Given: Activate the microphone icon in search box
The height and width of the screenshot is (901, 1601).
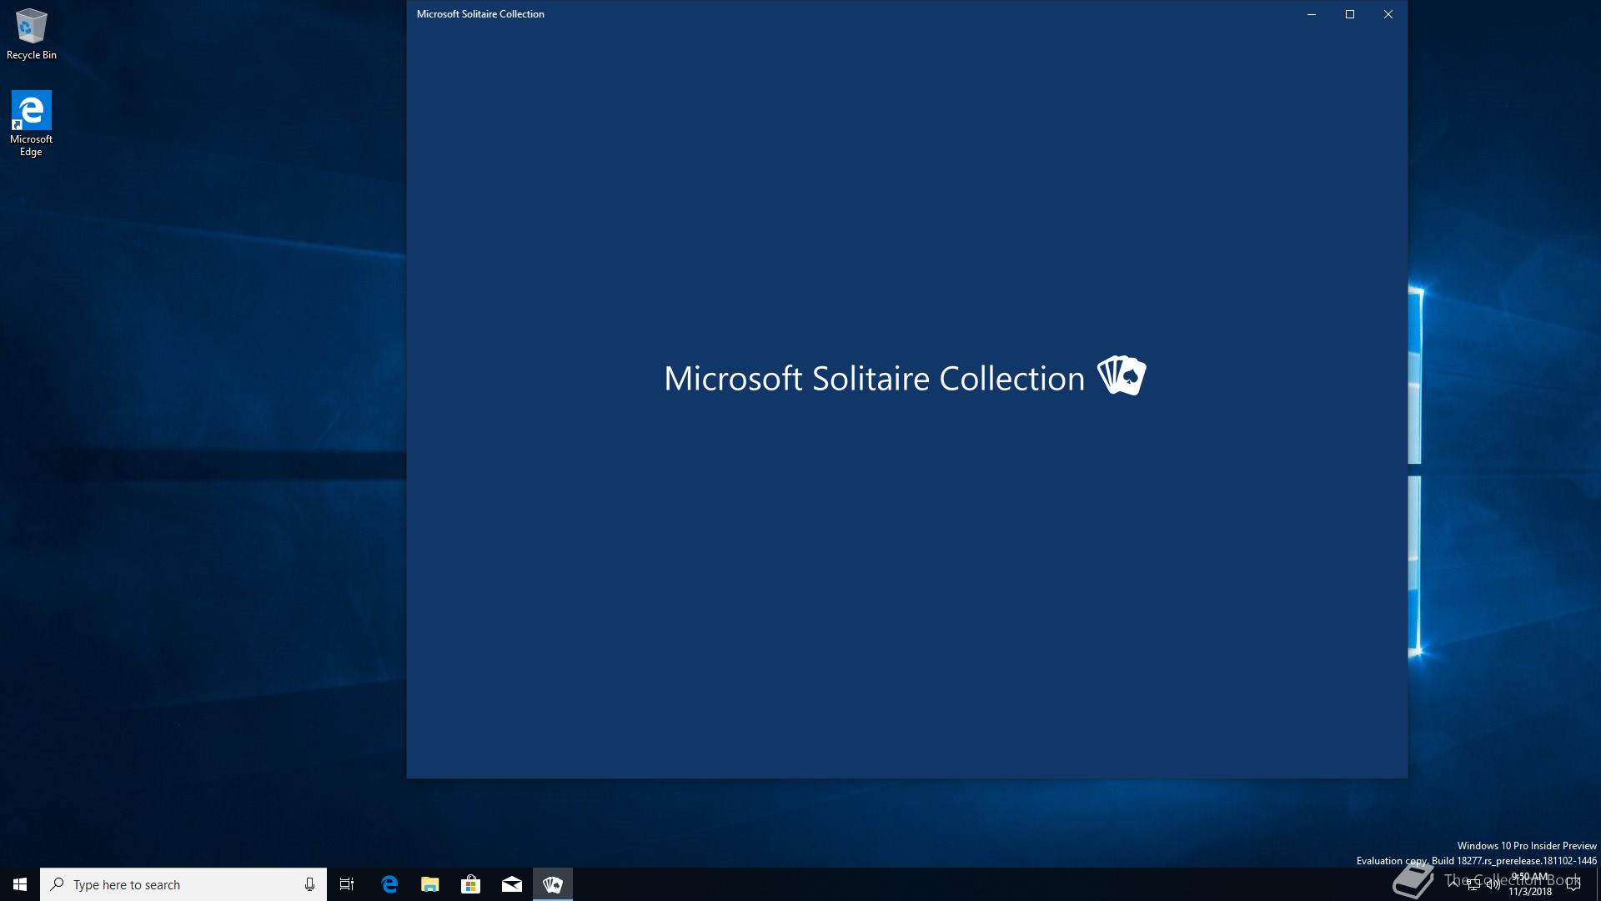Looking at the screenshot, I should point(309,884).
